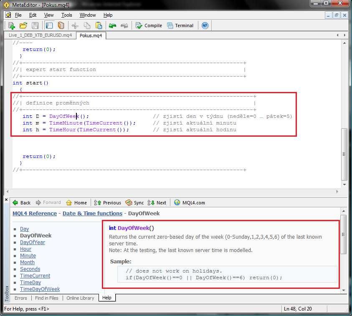Cut selection using the scissors icon
This screenshot has width=352, height=316.
tap(75, 25)
